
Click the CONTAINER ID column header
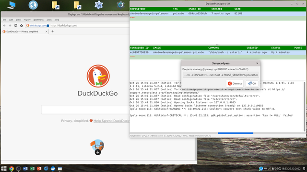(139, 48)
